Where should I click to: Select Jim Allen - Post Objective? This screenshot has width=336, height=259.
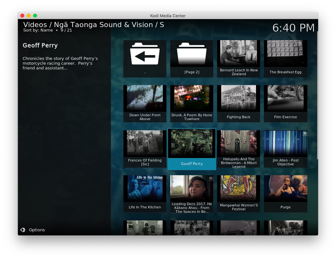point(285,144)
